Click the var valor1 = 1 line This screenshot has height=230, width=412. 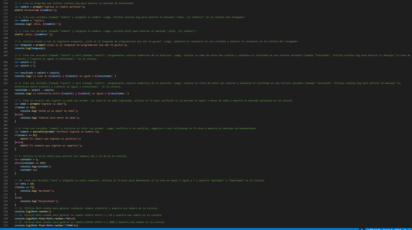(x=25, y=62)
